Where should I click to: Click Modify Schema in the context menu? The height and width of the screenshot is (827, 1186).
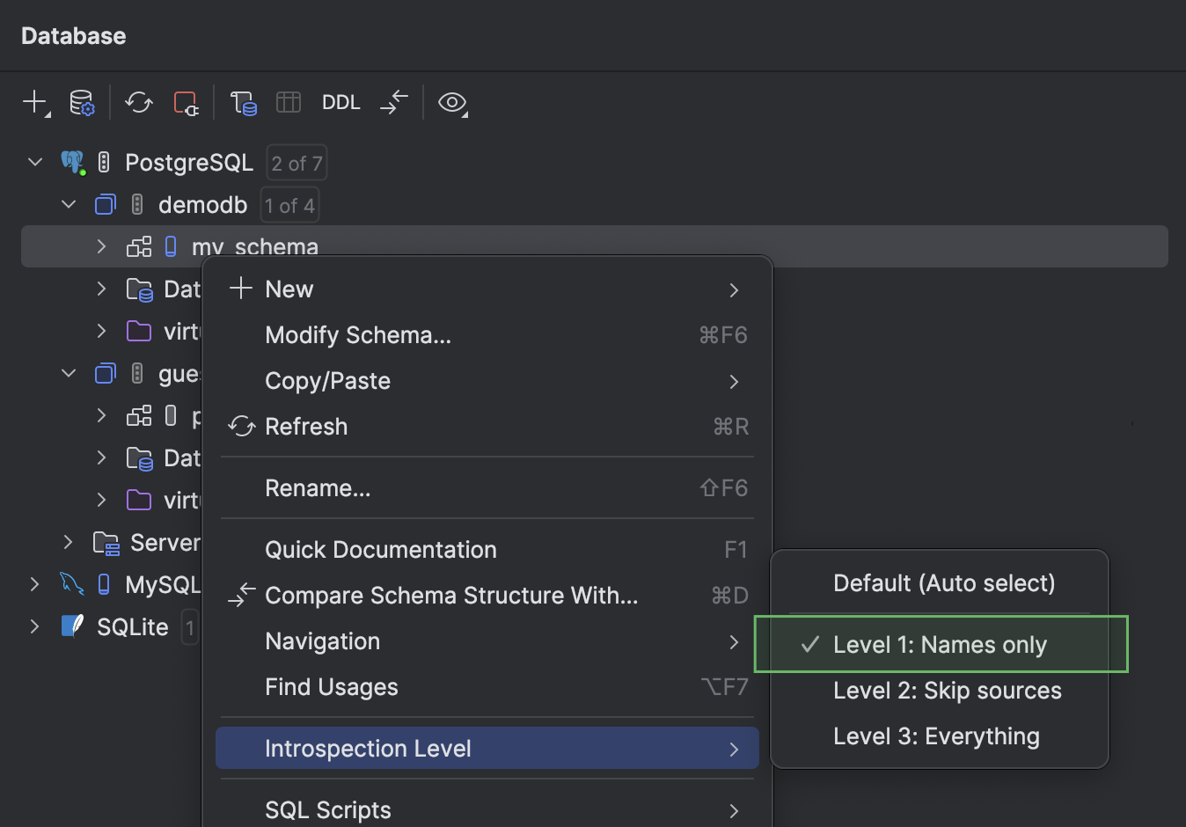pyautogui.click(x=357, y=334)
